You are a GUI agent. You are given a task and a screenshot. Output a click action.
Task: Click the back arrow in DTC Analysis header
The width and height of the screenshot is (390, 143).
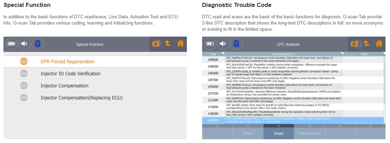pyautogui.click(x=367, y=44)
